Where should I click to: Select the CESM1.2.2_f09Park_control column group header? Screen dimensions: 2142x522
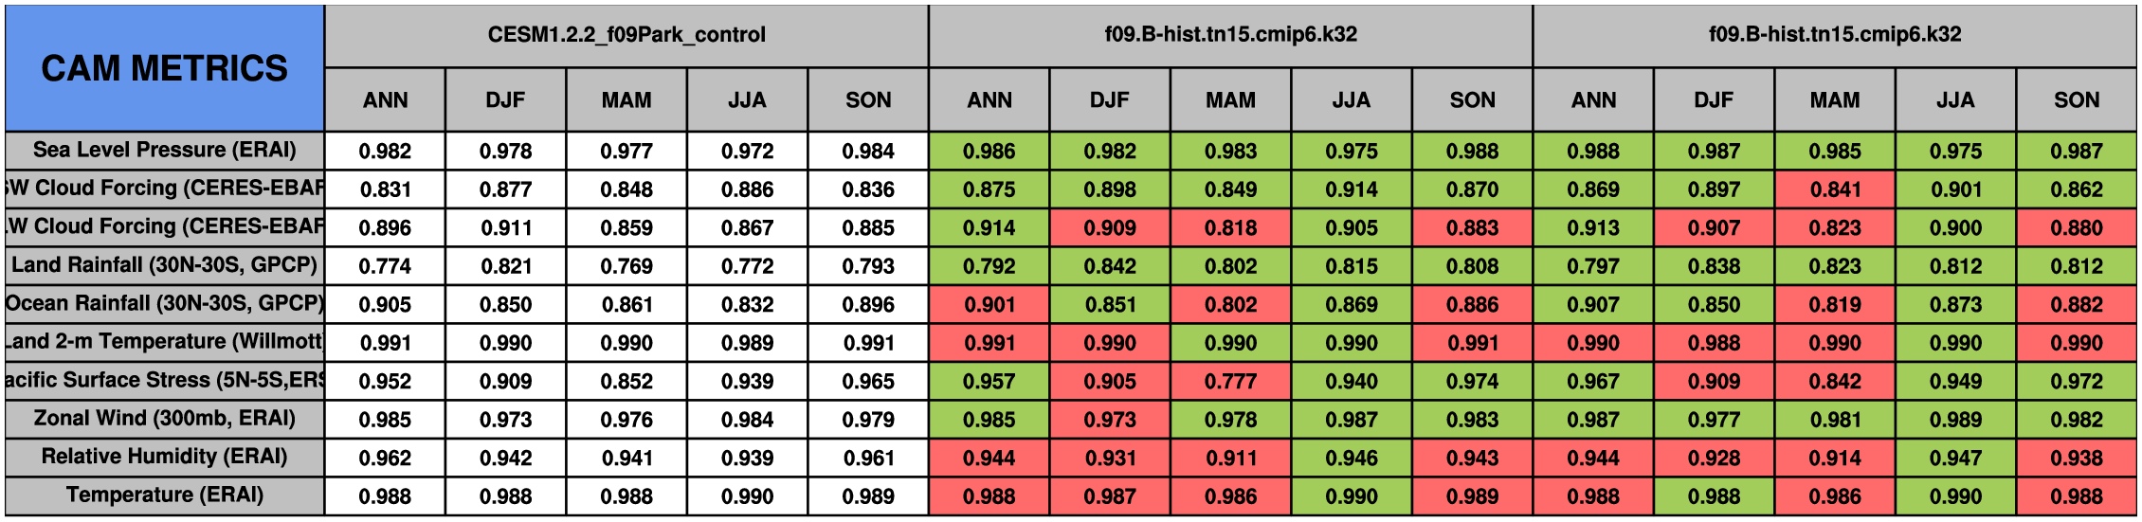point(626,35)
